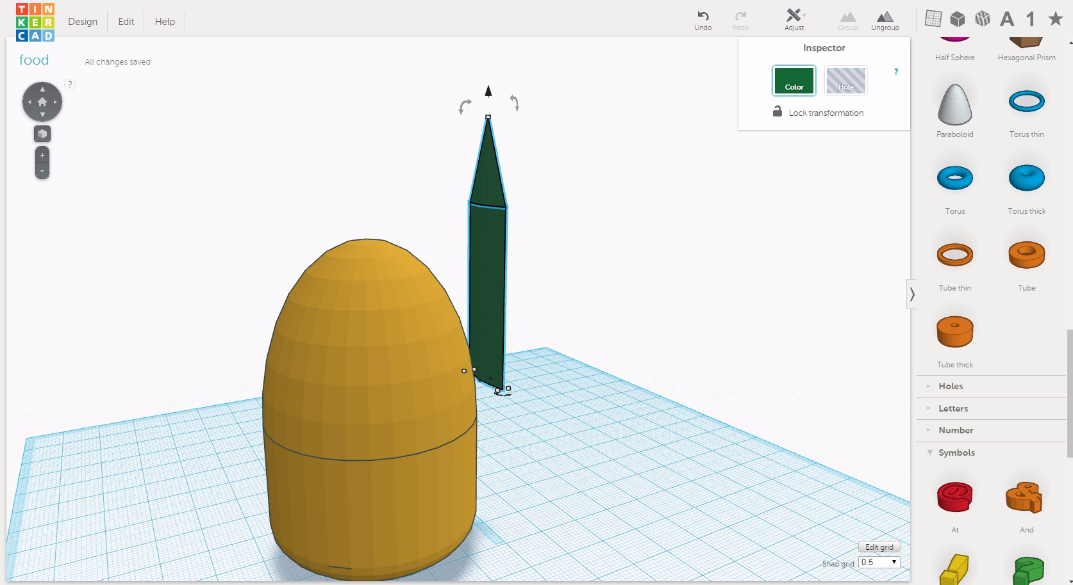Open the solid cube shapes icon
Viewport: 1073px width, 585px height.
pos(958,19)
